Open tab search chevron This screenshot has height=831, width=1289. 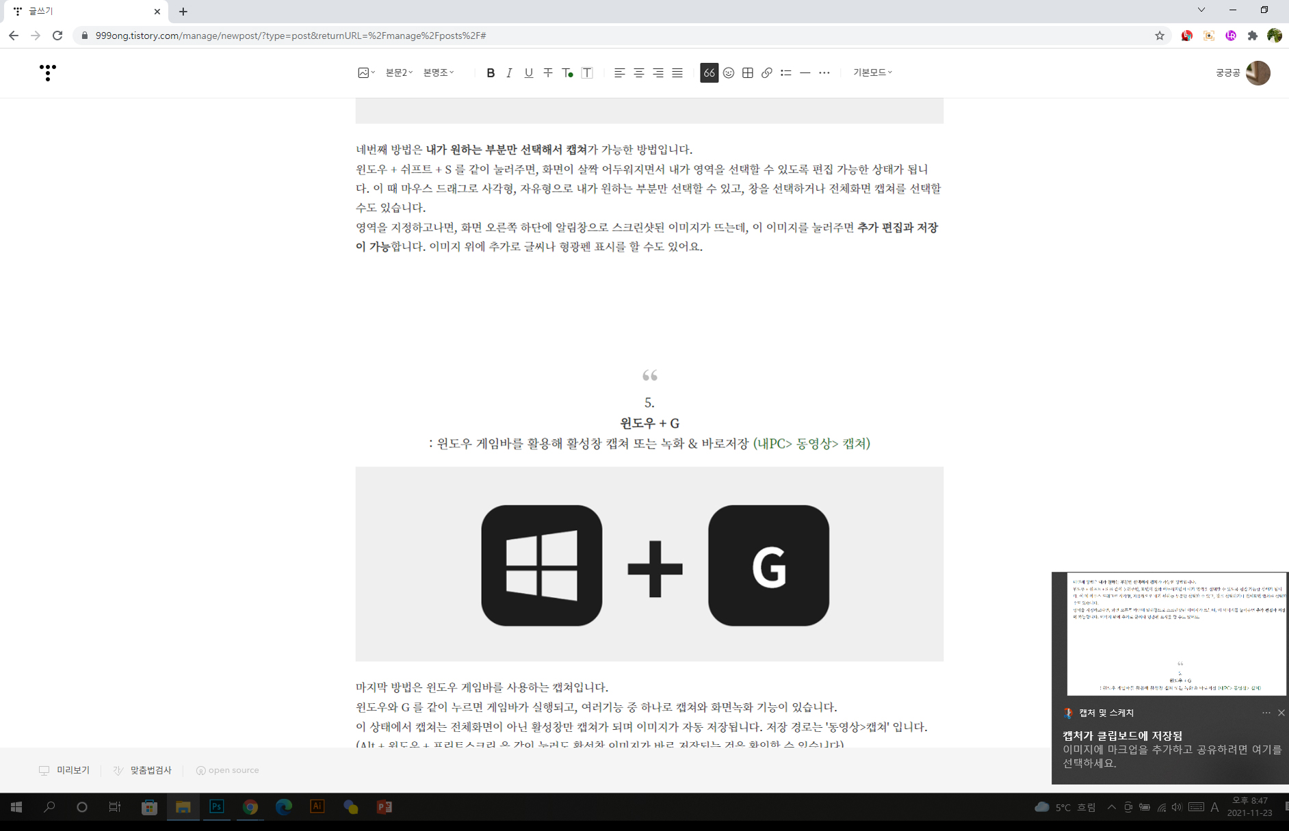[x=1201, y=10]
